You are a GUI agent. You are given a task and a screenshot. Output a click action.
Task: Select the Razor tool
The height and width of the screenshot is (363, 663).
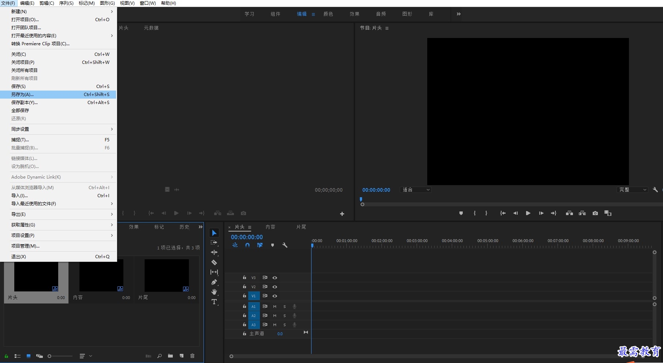[214, 262]
